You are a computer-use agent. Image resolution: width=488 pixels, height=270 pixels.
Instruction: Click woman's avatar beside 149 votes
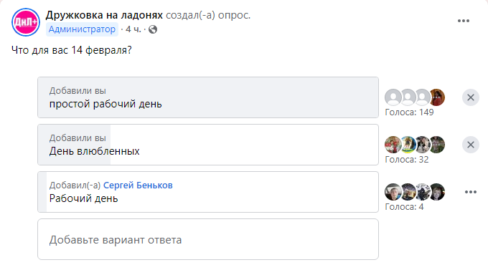coord(437,97)
